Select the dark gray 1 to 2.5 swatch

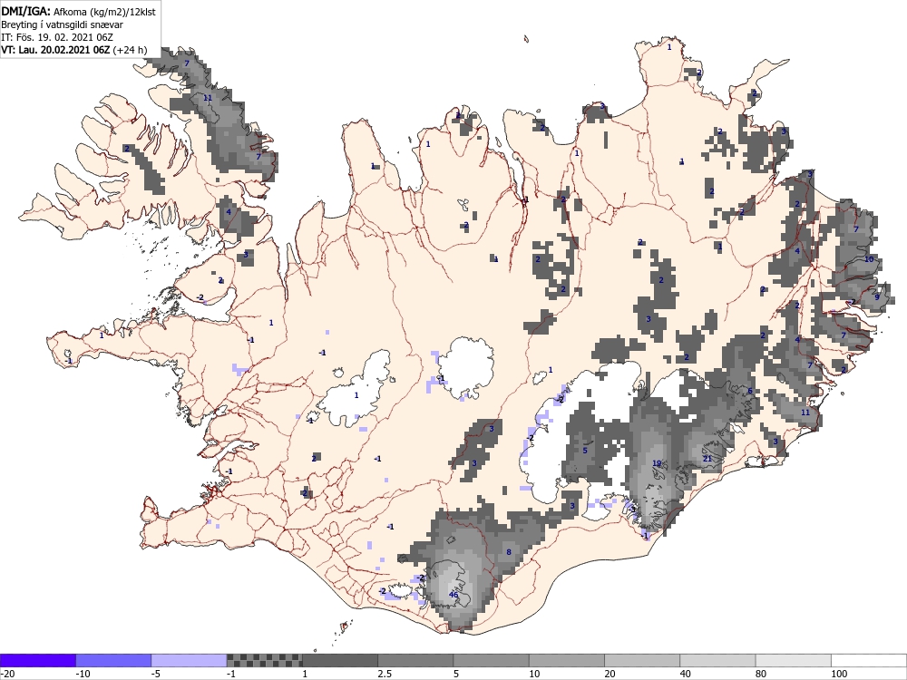coord(340,660)
